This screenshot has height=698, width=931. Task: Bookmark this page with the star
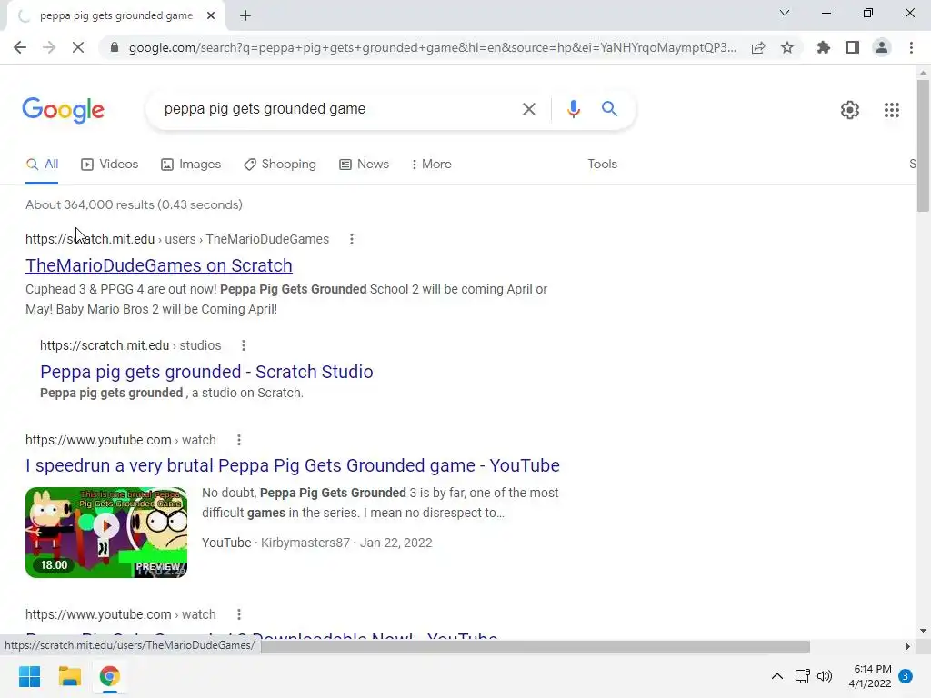[x=787, y=47]
